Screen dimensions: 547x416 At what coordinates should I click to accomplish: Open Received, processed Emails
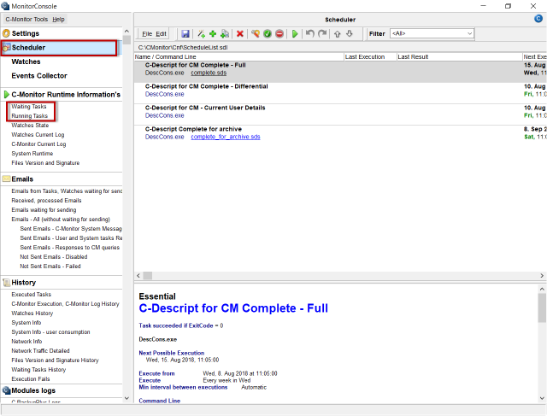click(46, 201)
